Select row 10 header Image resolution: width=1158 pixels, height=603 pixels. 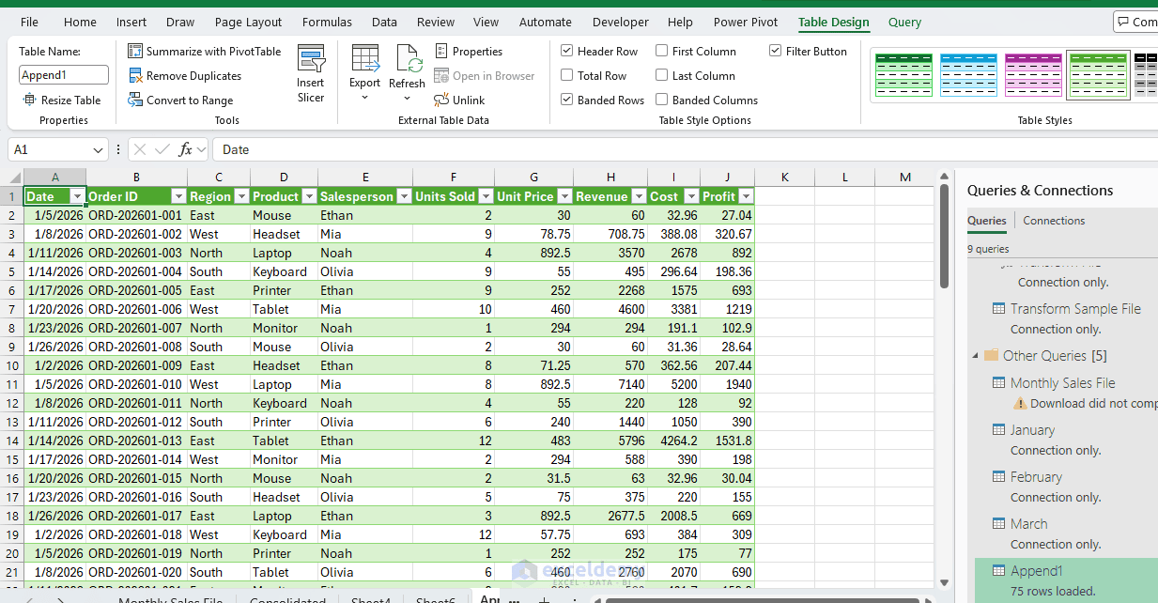click(12, 365)
